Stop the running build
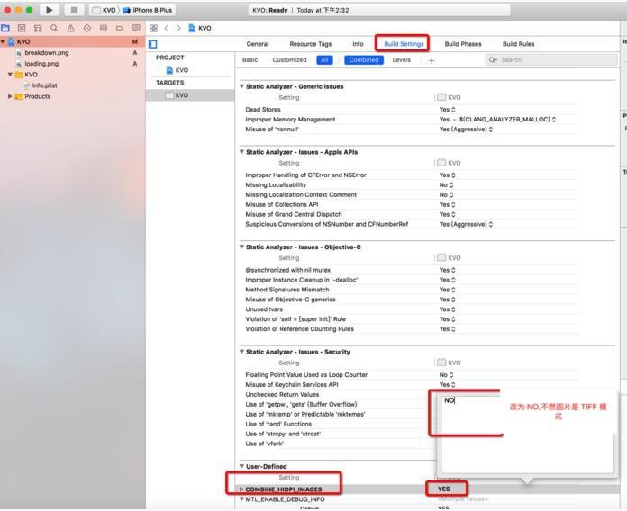The image size is (627, 511). coord(74,10)
